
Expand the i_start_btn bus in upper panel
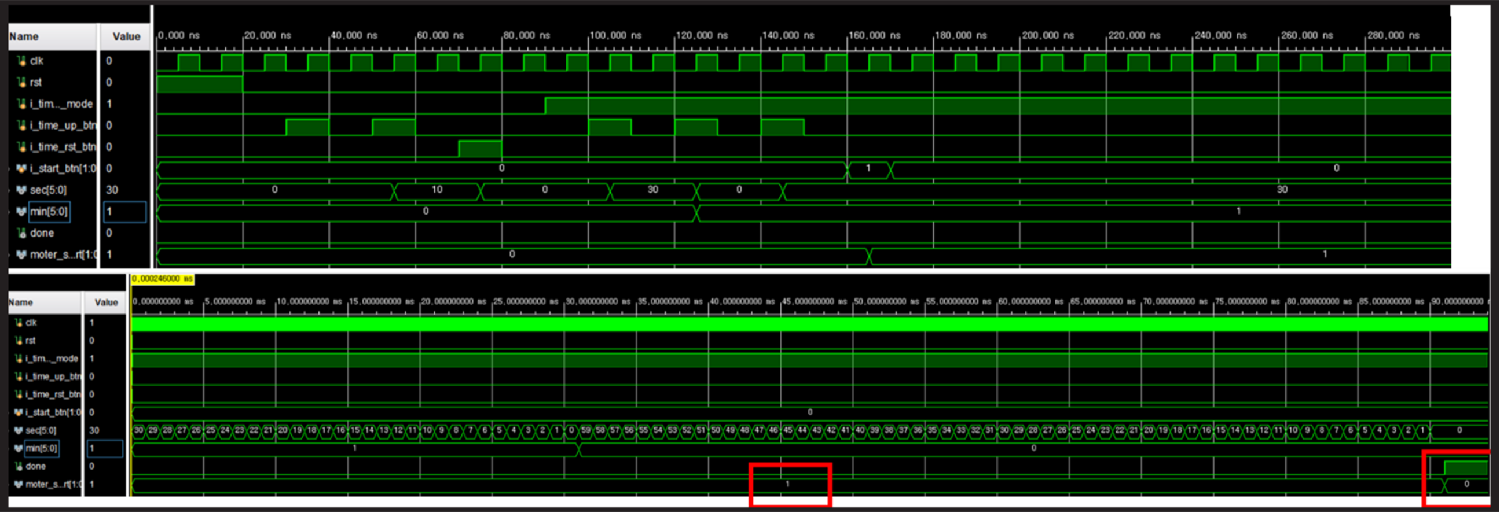[10, 169]
